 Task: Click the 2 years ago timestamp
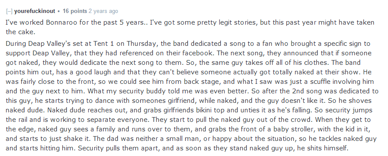pyautogui.click(x=103, y=11)
